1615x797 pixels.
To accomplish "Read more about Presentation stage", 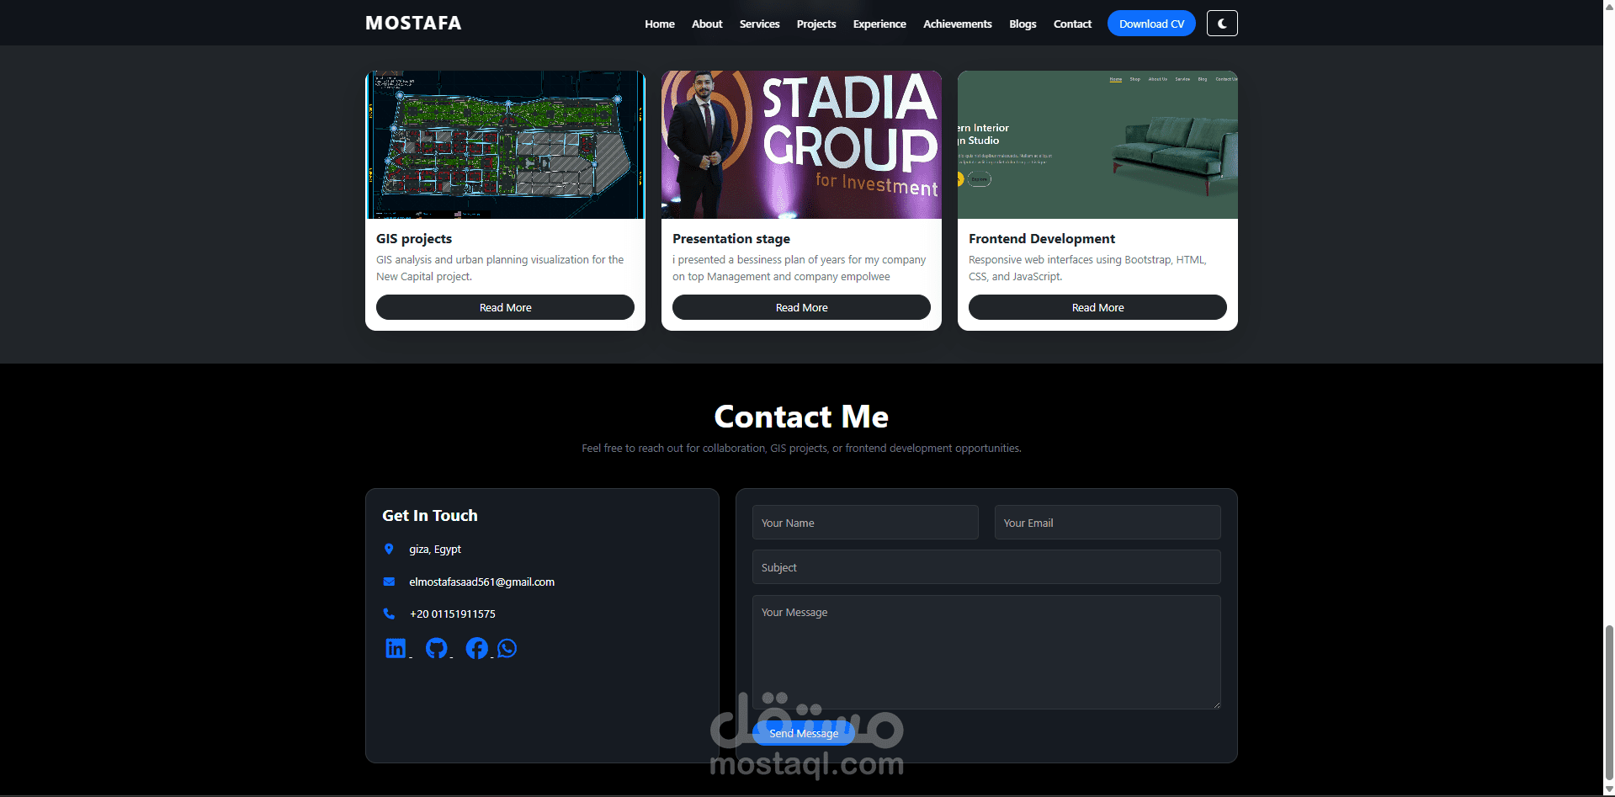I will tap(801, 307).
